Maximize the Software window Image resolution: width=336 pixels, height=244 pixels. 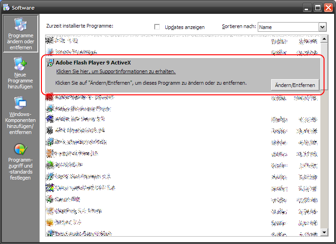pyautogui.click(x=318, y=8)
